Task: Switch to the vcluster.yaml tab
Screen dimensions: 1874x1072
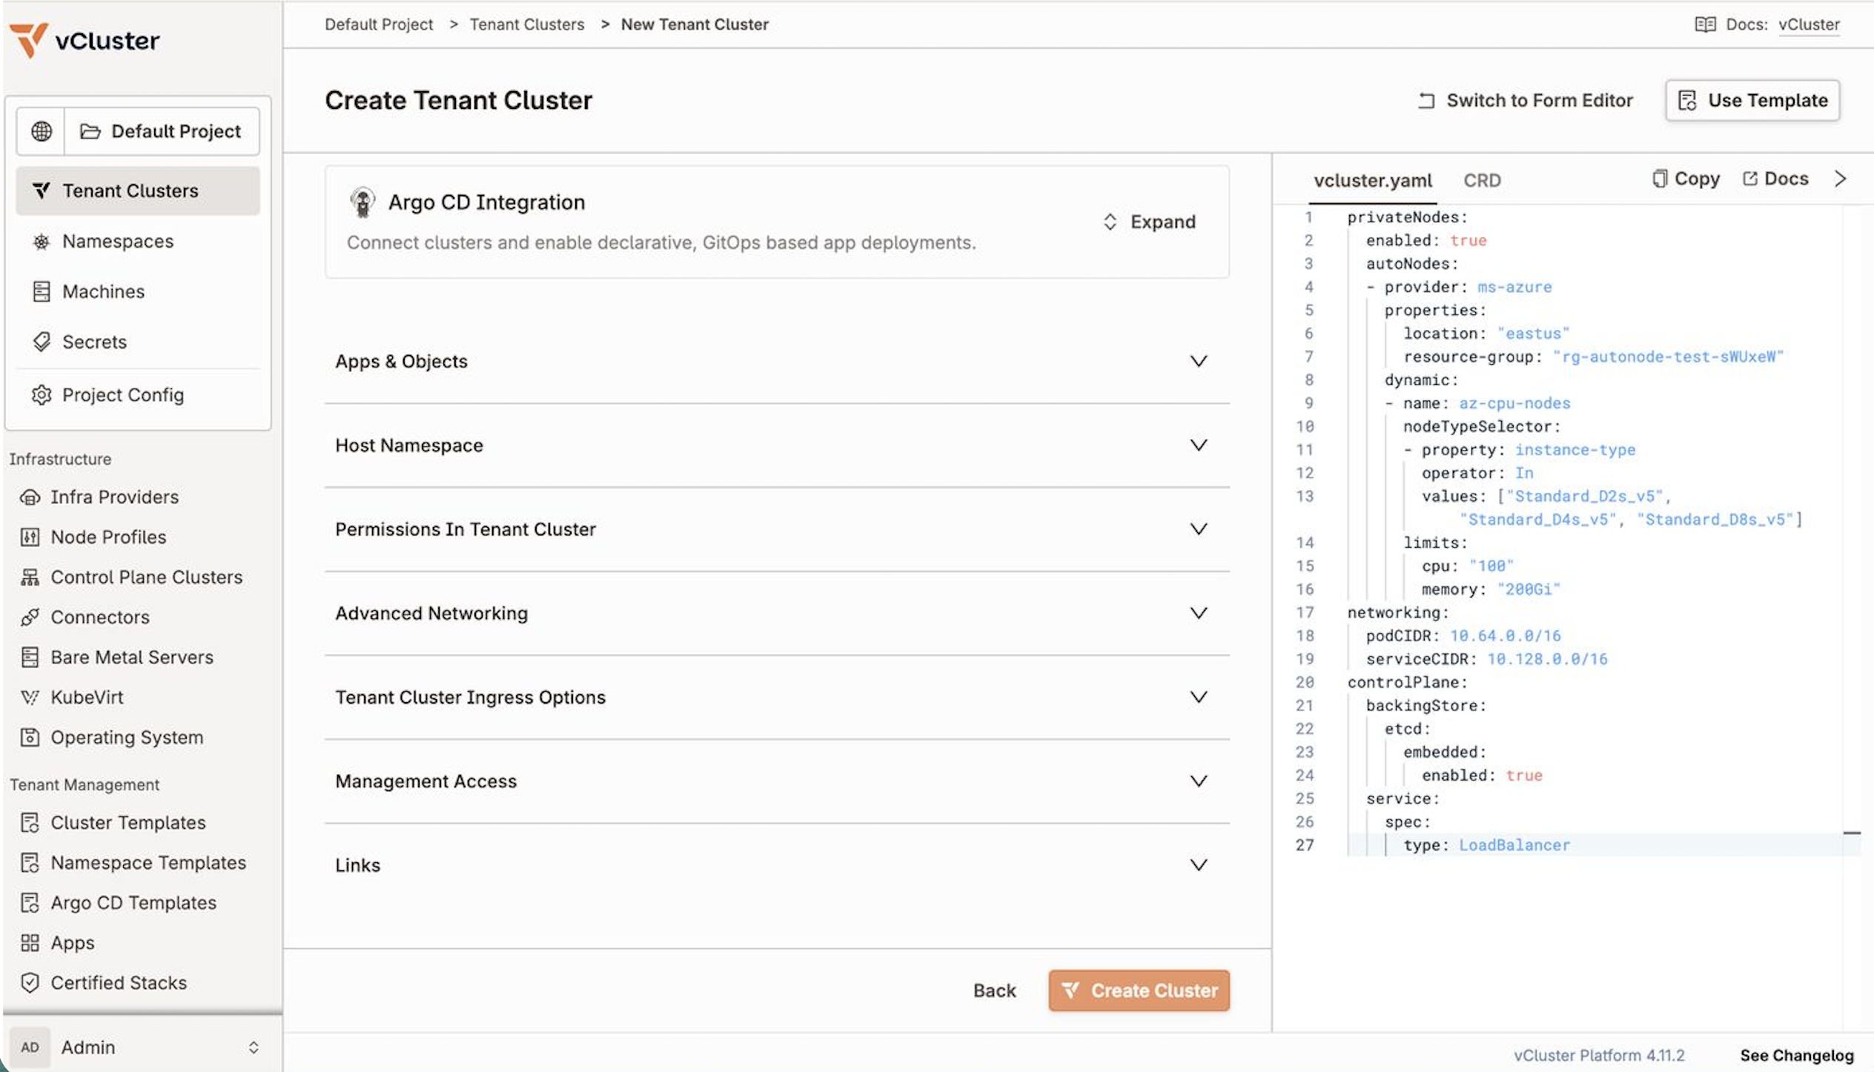Action: pos(1373,180)
